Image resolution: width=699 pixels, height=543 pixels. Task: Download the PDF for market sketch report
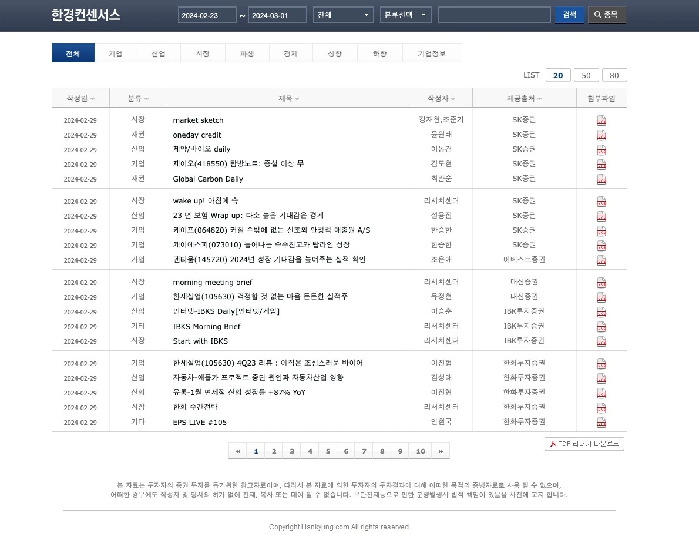(601, 120)
